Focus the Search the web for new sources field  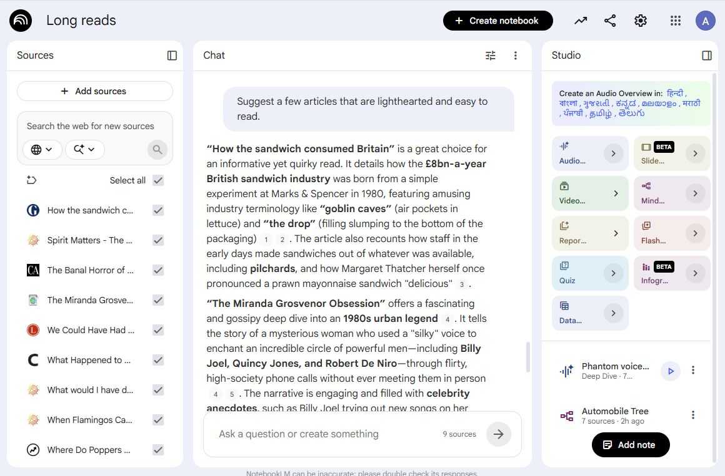tap(90, 126)
